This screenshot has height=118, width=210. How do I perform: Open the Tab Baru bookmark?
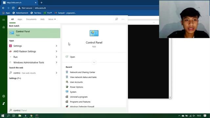pos(36,13)
